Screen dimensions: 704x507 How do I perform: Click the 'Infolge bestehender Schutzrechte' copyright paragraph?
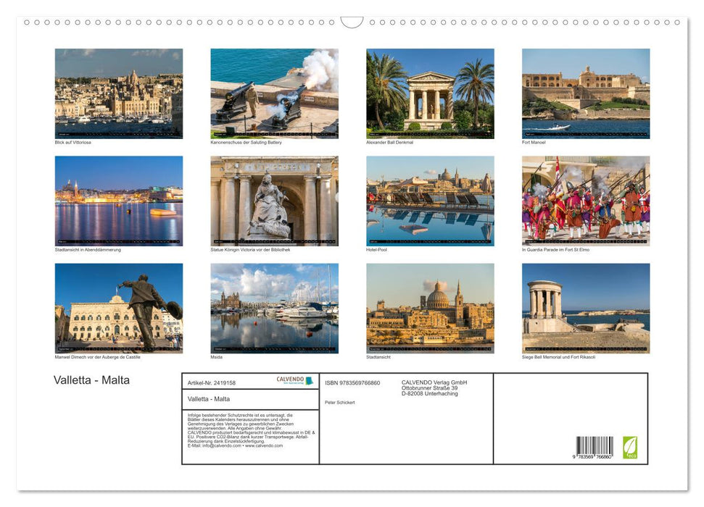(251, 430)
